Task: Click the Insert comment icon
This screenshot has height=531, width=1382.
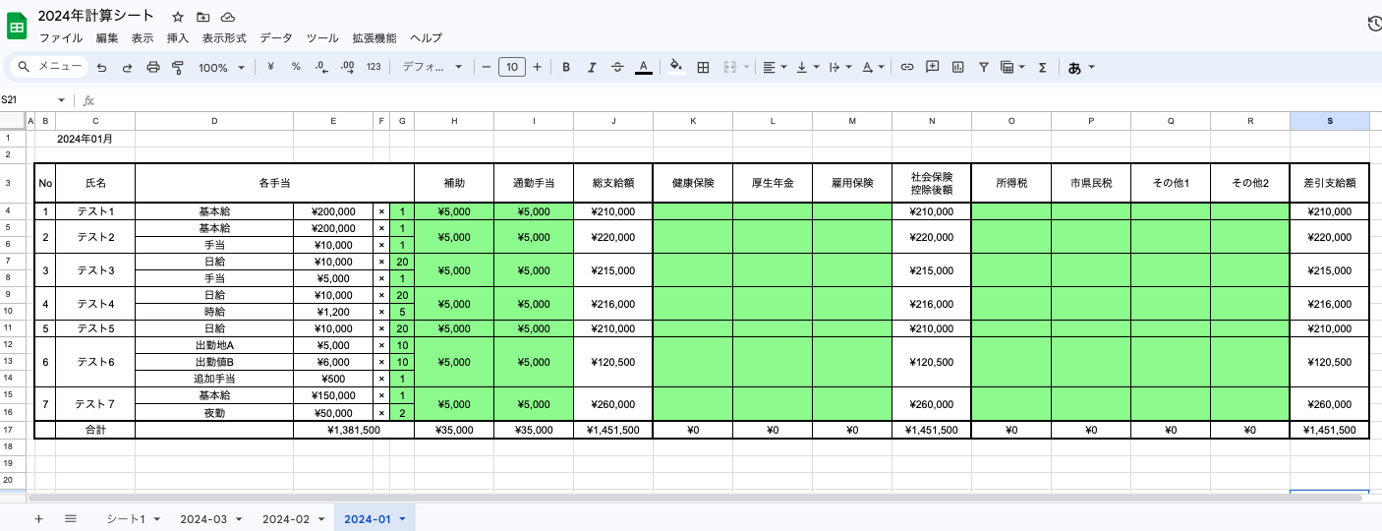Action: pyautogui.click(x=932, y=68)
